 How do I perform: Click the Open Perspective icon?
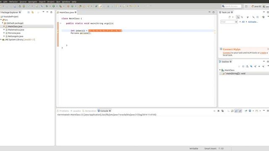(246, 6)
